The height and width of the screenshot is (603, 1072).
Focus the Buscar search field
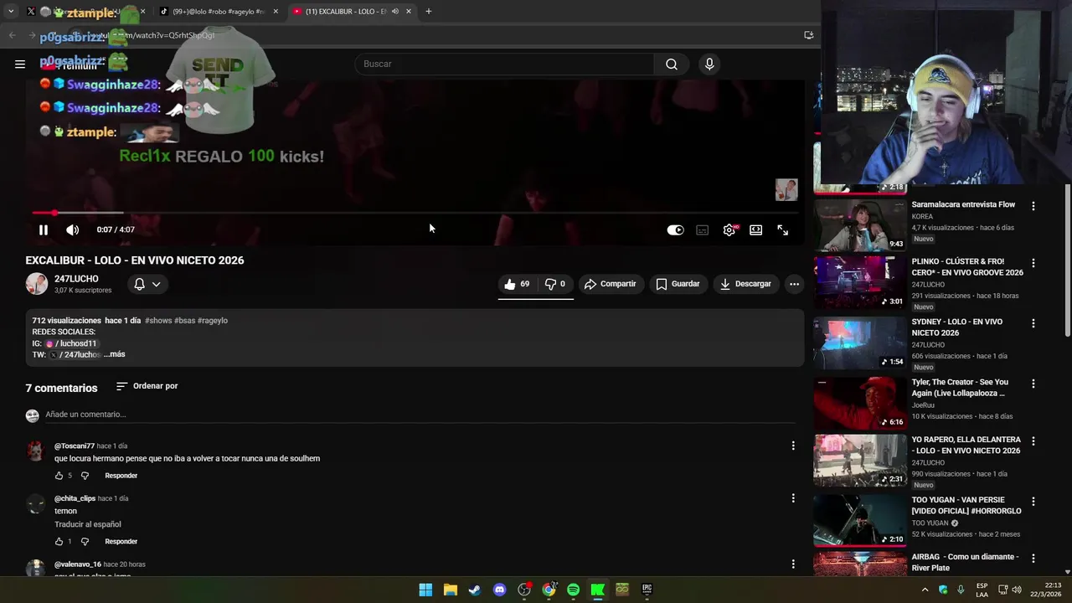click(504, 64)
